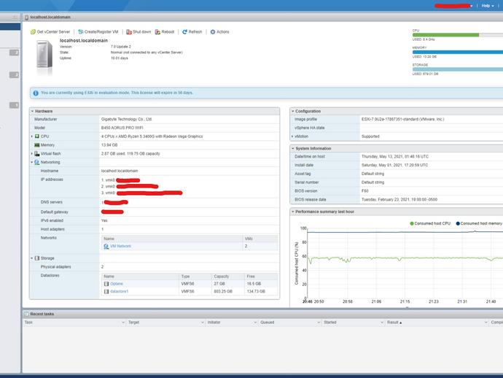Click the datastore1 icon
Viewport: 503px width, 378px height.
pyautogui.click(x=106, y=292)
